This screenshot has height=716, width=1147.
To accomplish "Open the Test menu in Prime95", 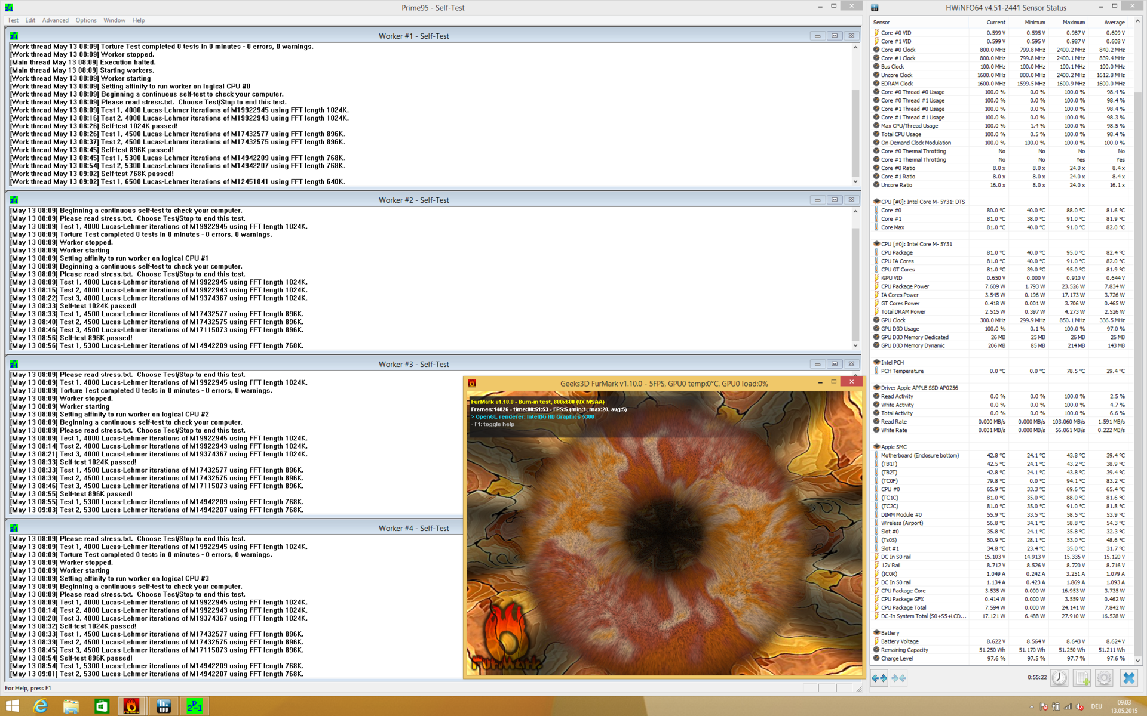I will [13, 20].
